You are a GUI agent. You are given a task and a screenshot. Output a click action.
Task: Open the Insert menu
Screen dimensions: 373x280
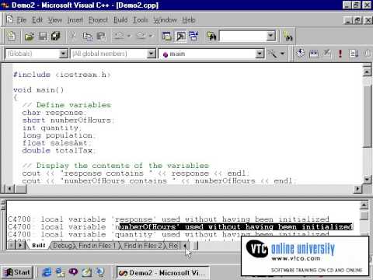tap(75, 20)
